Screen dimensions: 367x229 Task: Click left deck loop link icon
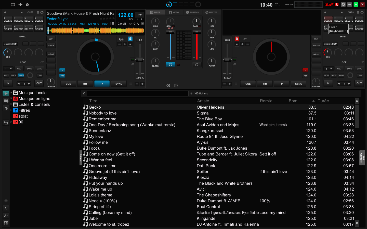[x=42, y=62]
